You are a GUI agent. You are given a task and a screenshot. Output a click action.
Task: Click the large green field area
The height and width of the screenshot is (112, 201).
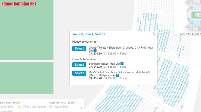pos(26,30)
